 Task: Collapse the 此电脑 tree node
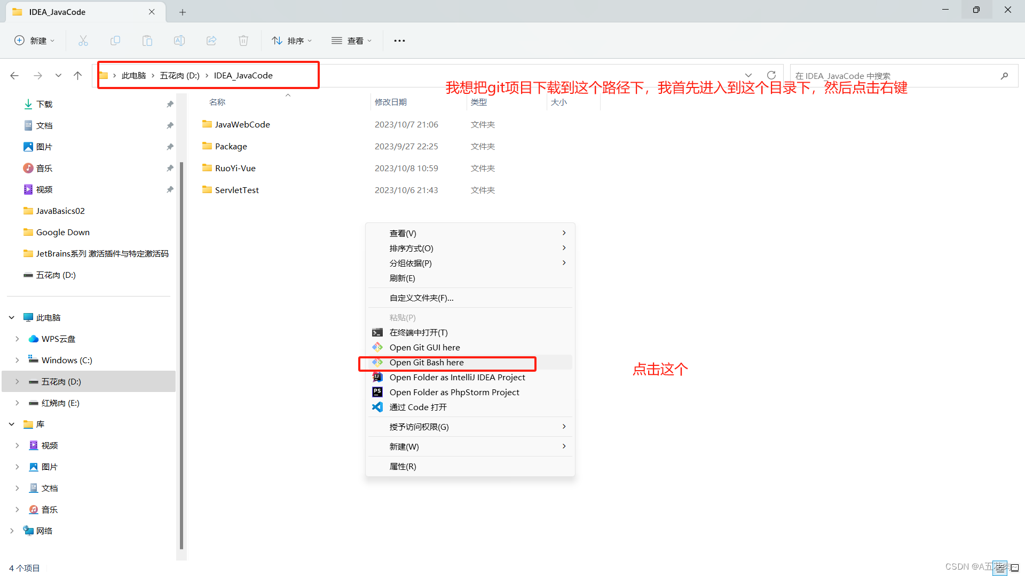pos(12,317)
